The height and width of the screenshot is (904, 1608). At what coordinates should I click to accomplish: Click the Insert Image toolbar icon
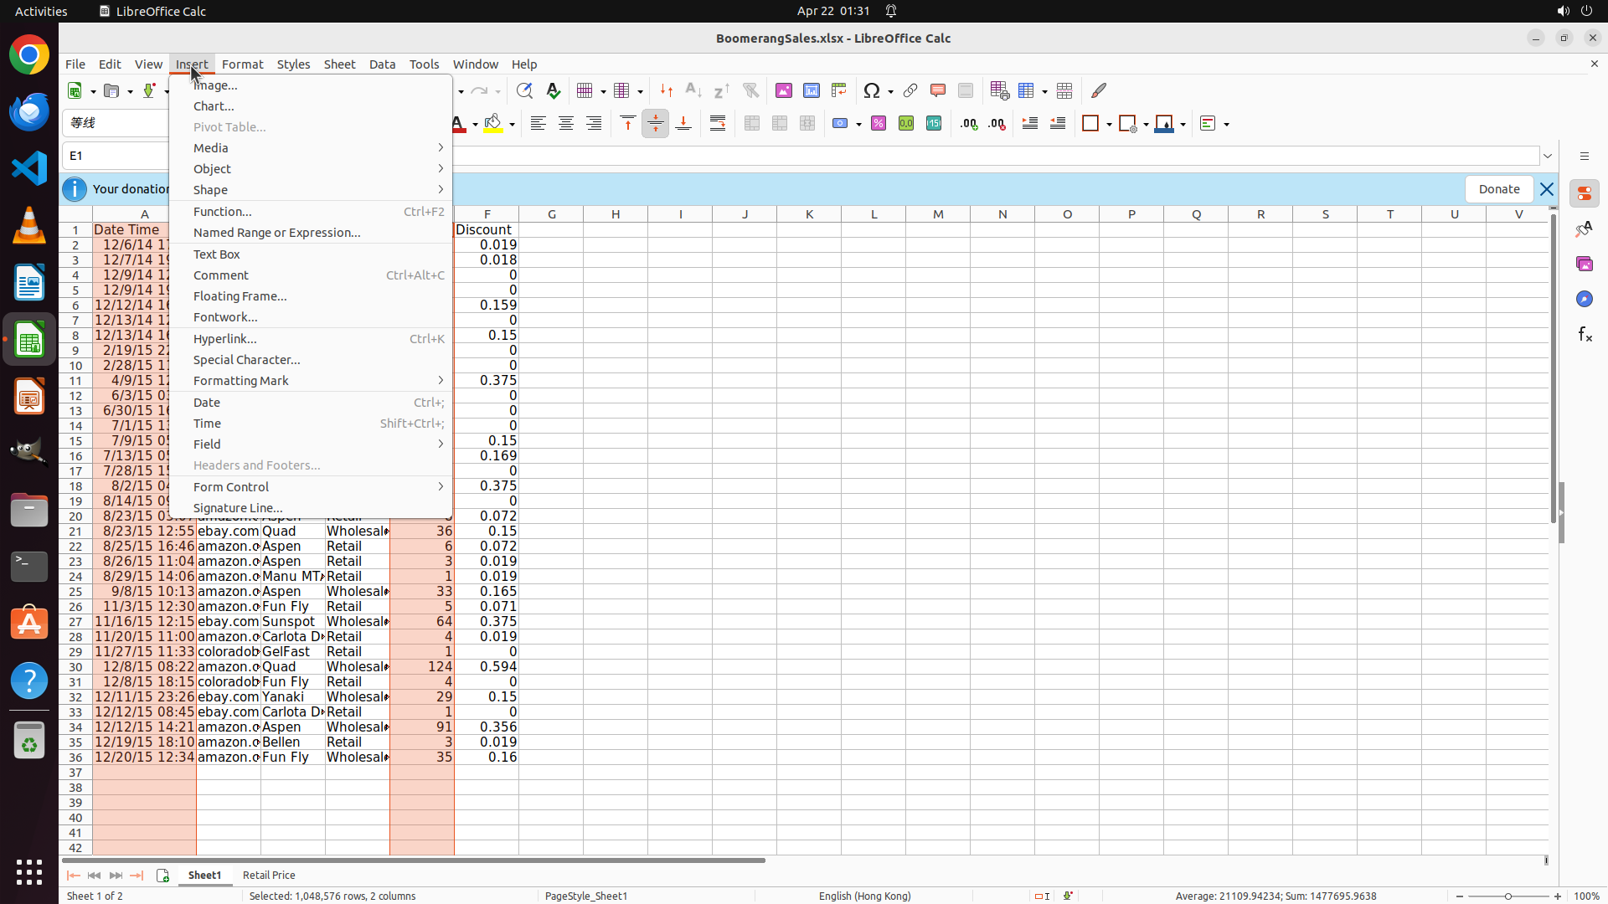point(783,90)
